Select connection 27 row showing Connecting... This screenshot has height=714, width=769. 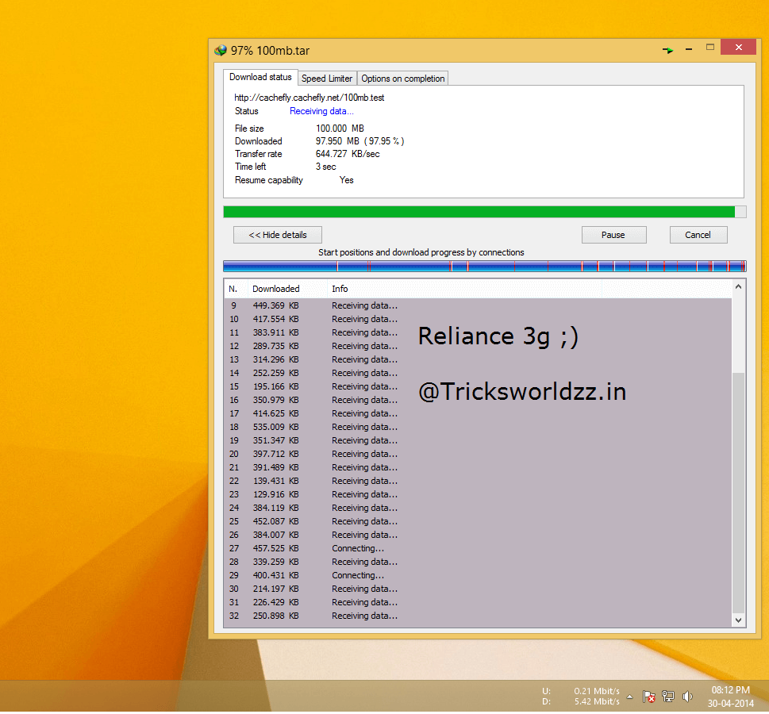point(479,548)
